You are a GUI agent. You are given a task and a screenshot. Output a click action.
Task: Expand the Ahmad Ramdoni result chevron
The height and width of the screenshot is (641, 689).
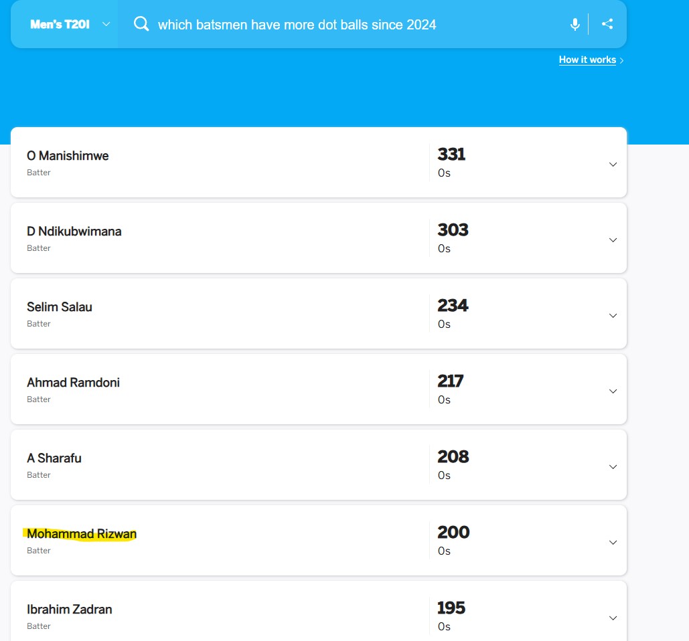click(x=613, y=391)
